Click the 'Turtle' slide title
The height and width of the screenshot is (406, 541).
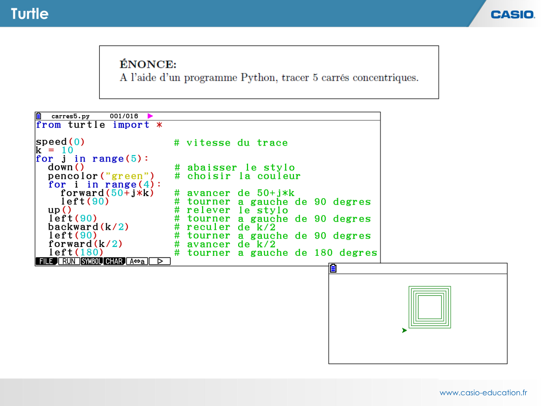(30, 14)
